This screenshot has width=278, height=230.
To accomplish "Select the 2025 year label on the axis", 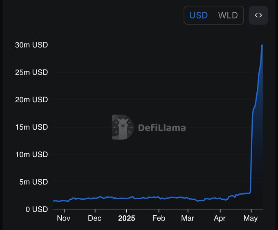I will click(x=126, y=219).
